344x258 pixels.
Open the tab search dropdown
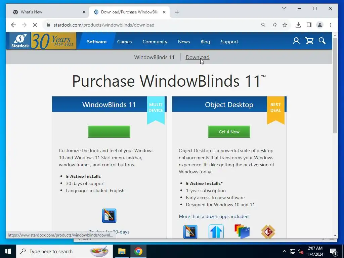(x=284, y=8)
